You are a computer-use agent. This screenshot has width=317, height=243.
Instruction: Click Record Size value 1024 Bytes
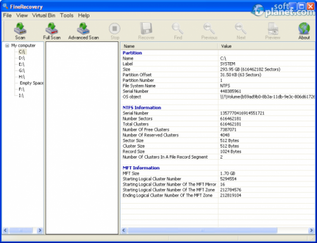coord(231,152)
